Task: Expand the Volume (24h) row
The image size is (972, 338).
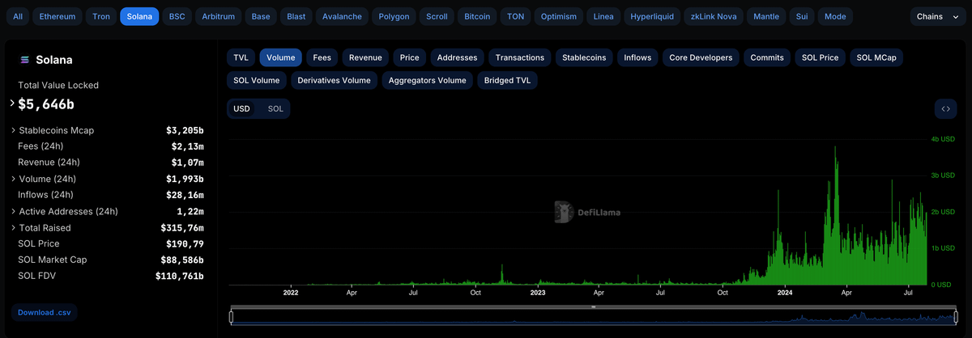Action: (x=13, y=179)
